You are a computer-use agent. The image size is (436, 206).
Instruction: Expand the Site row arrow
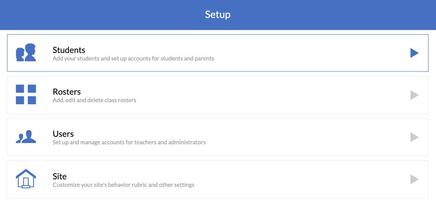[x=414, y=179]
